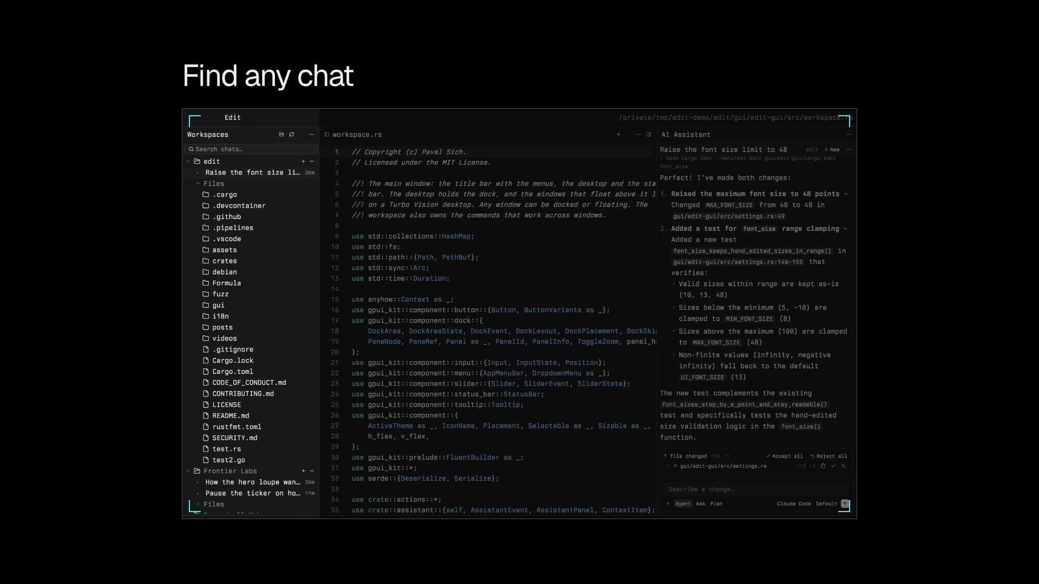Collapse the Frontier Labs workspace
This screenshot has width=1039, height=584.
pyautogui.click(x=188, y=471)
